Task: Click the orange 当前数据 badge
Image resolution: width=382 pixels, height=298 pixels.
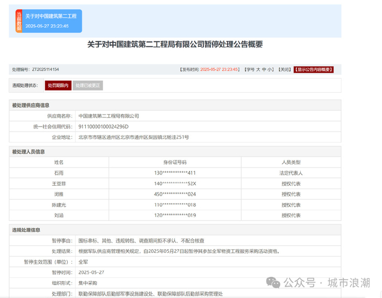Action: pos(19,21)
